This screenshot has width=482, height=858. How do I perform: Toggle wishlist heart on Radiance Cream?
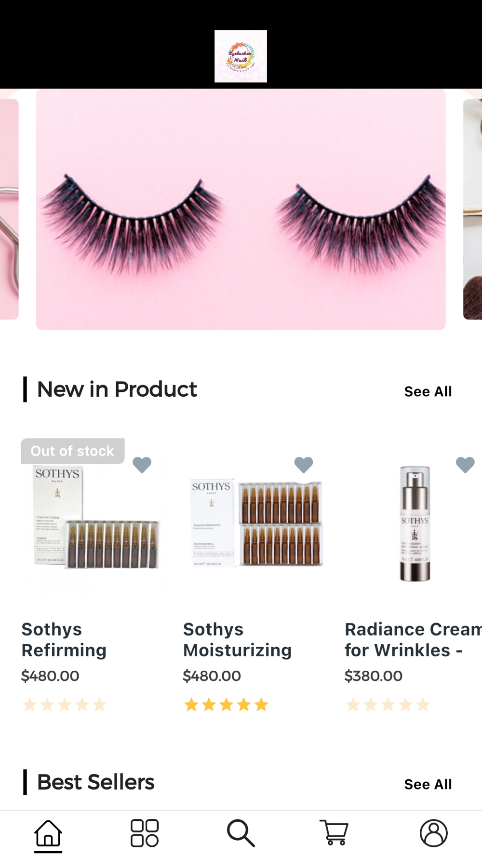(465, 465)
